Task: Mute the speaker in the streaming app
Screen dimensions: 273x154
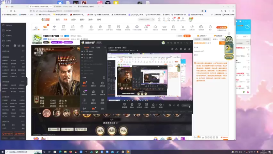Action: (160, 105)
